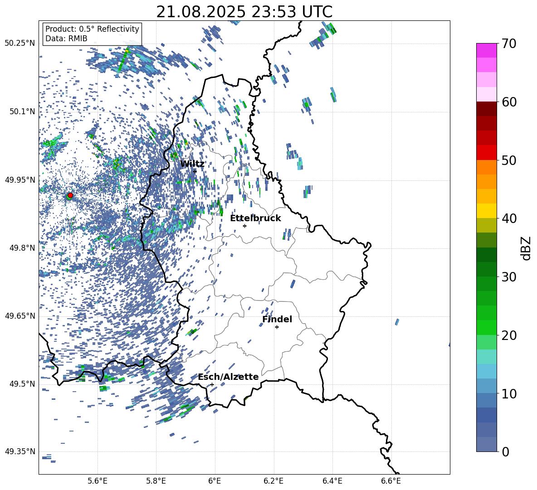The width and height of the screenshot is (537, 490).
Task: Click the 49.95°N latitude label
Action: (x=20, y=180)
